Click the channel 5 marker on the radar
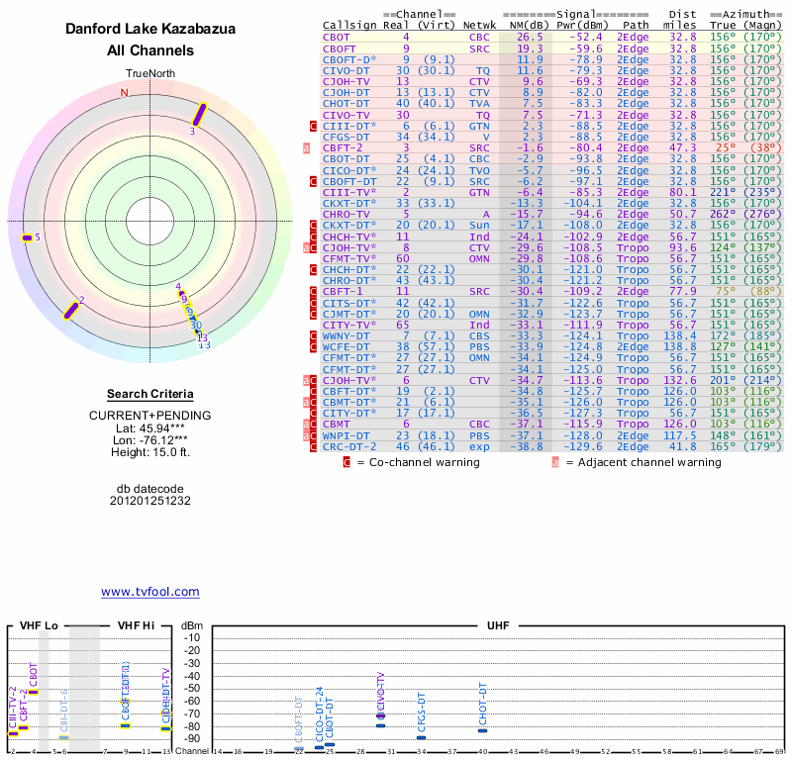Image resolution: width=792 pixels, height=760 pixels. (27, 237)
